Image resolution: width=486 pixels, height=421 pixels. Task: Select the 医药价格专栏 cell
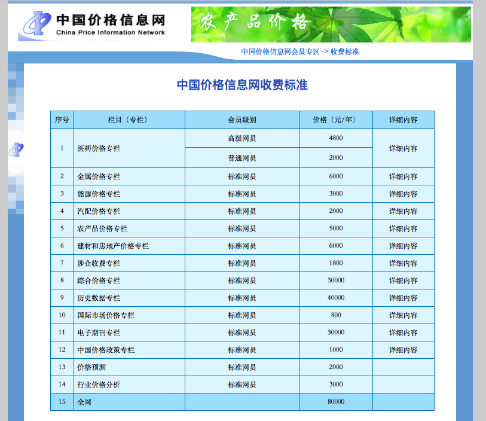coord(129,148)
